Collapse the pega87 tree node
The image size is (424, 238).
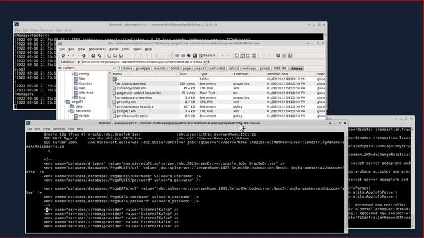pos(65,102)
